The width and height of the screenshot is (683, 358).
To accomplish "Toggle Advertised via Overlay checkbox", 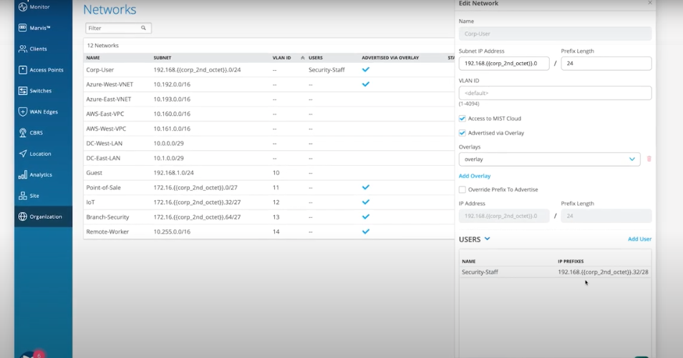I will coord(462,133).
